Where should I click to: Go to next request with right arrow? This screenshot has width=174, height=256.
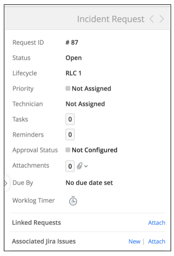click(x=162, y=19)
